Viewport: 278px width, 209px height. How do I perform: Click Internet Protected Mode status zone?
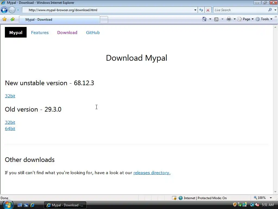[203, 198]
